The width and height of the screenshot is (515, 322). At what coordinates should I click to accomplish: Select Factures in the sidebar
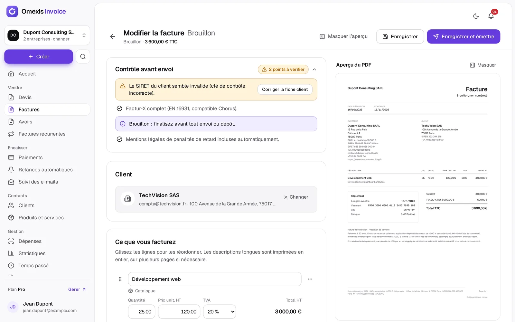pos(47,110)
